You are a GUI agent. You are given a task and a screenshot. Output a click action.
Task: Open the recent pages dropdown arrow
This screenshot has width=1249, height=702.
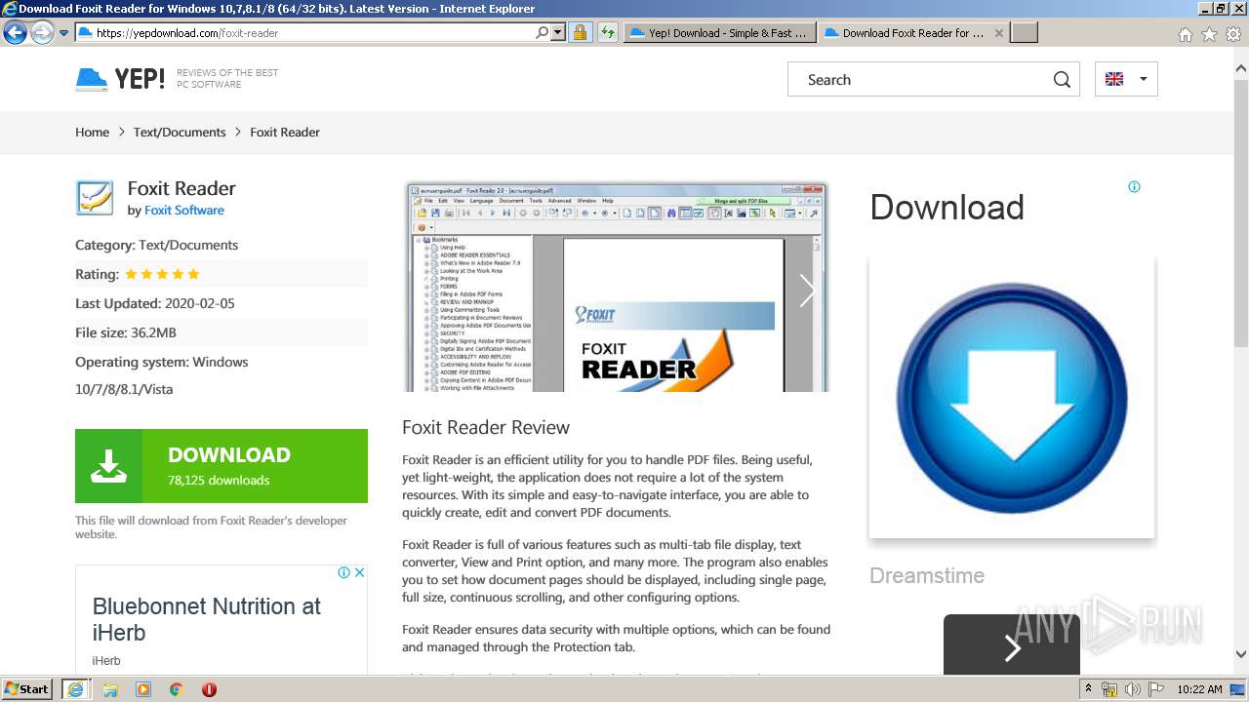tap(63, 33)
